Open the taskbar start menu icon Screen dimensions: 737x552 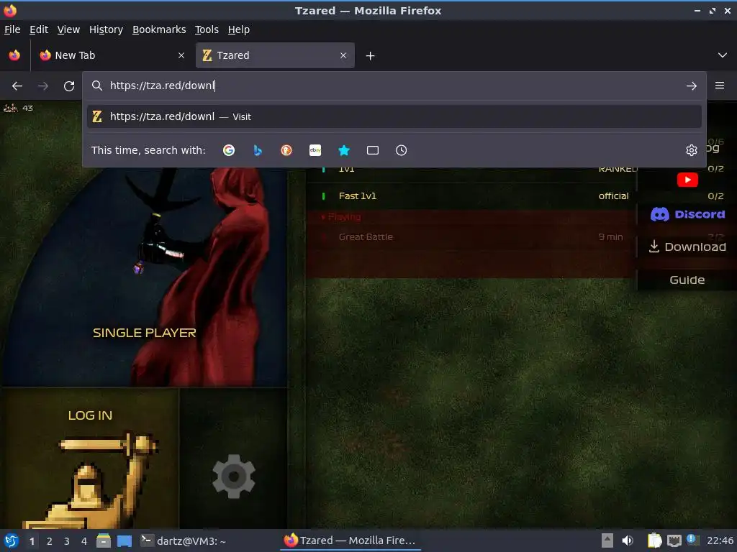(12, 540)
